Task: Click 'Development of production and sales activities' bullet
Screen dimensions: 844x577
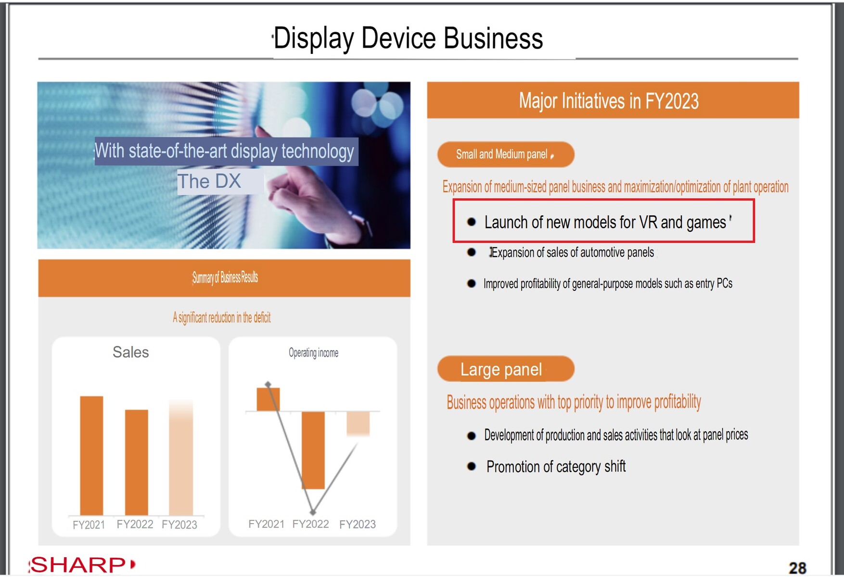Action: point(616,435)
